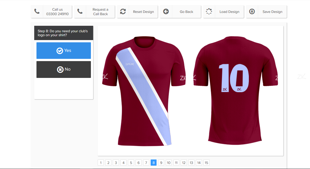Click the phone icon next to Call us
This screenshot has height=169, width=310.
pos(37,11)
